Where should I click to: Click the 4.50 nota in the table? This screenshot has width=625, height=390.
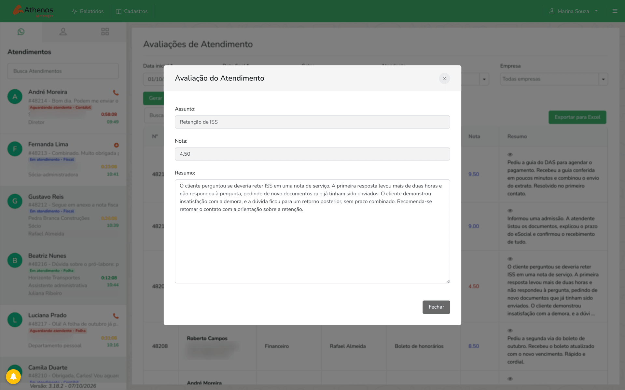pos(474,286)
